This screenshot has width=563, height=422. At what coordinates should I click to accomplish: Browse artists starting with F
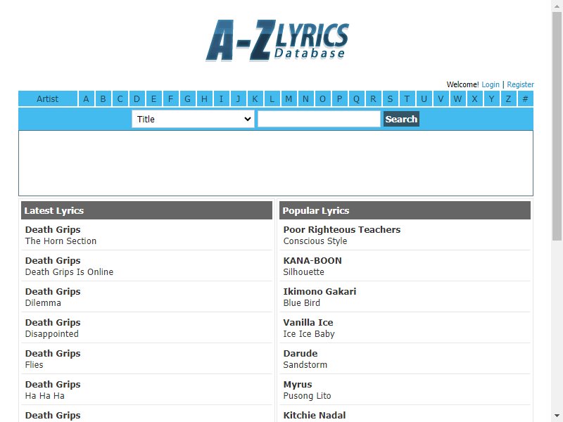[170, 99]
